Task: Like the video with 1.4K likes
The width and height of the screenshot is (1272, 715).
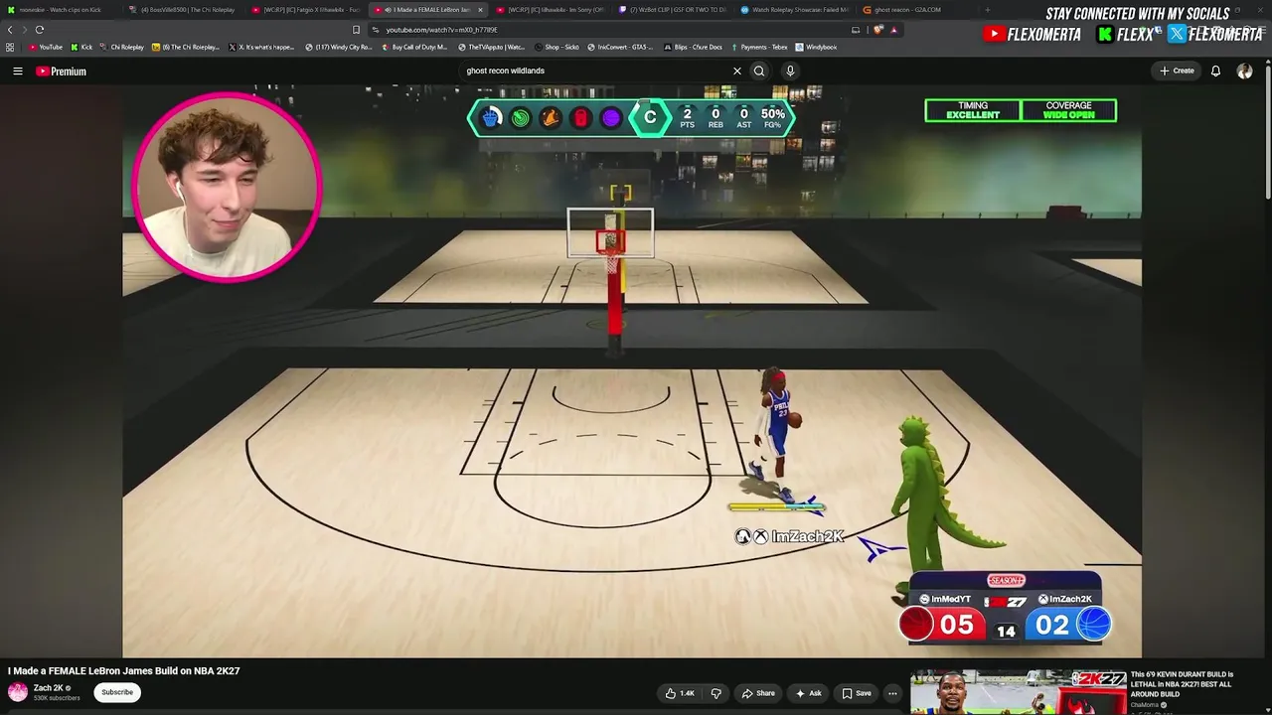Action: click(x=681, y=693)
